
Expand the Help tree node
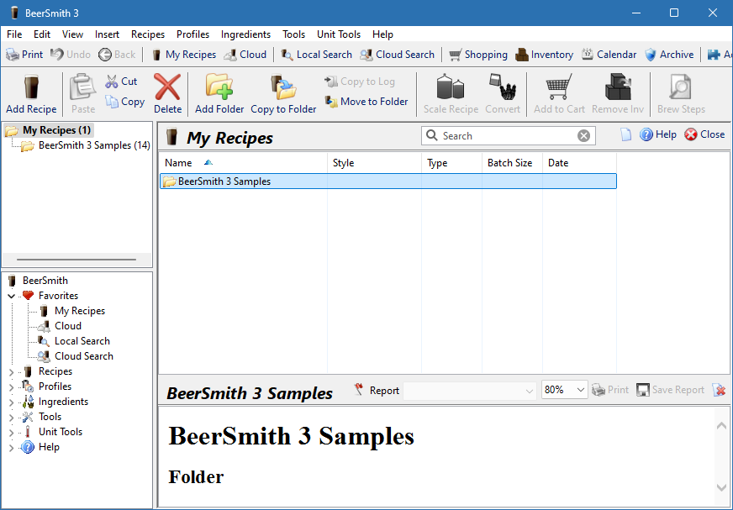12,448
